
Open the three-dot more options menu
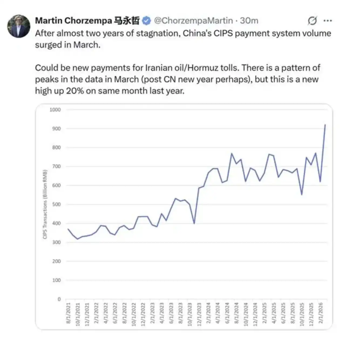point(327,21)
